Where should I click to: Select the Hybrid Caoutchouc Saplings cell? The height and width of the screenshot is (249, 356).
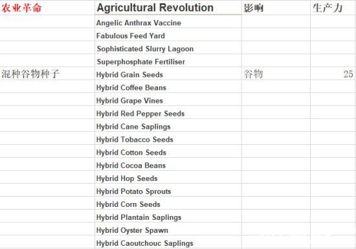pos(168,243)
